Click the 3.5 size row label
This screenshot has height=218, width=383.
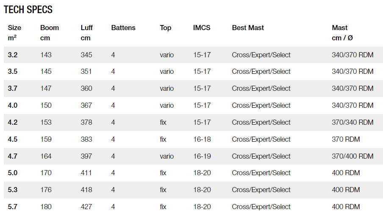(13, 72)
